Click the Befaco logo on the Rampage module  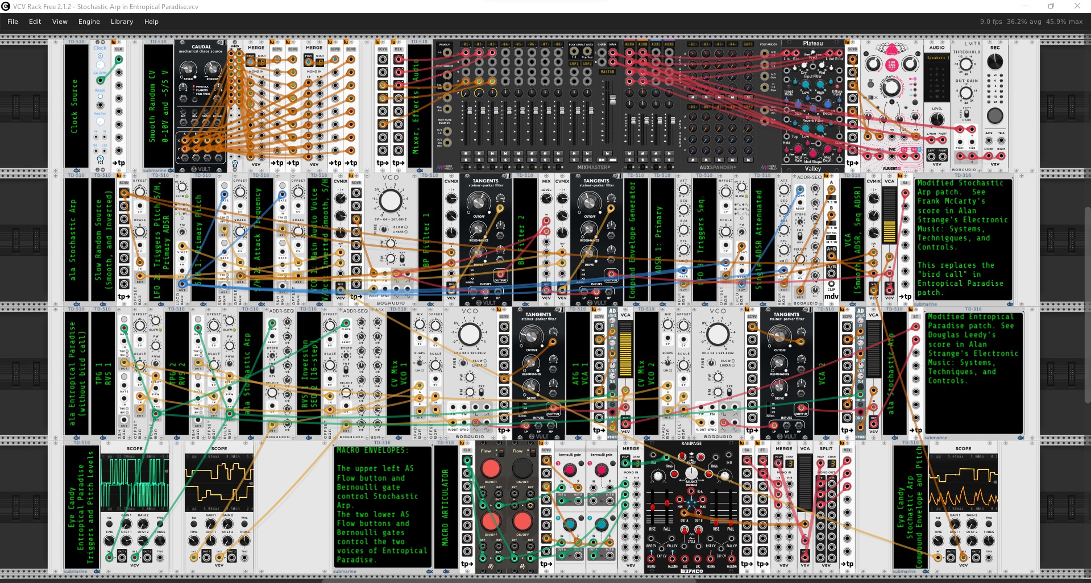(691, 570)
